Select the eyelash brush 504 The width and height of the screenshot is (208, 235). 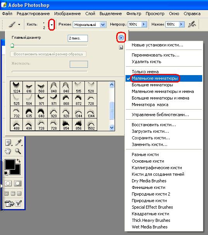(x=29, y=100)
